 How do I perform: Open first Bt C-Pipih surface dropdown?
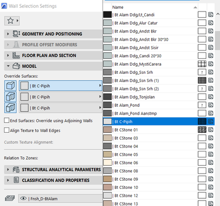pyautogui.click(x=61, y=86)
